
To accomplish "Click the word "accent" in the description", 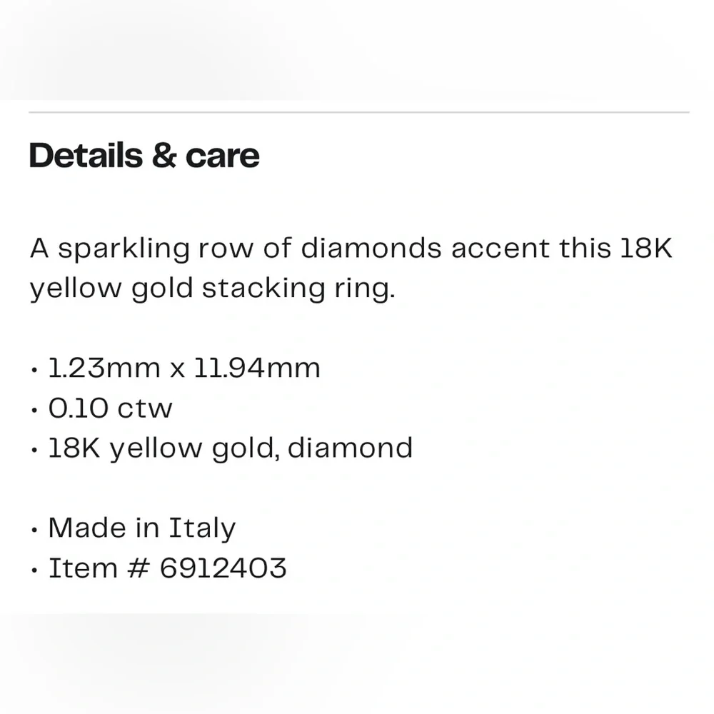I will point(500,248).
